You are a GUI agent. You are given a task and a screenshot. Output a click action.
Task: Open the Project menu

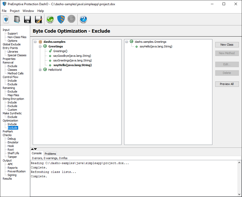[x=15, y=11]
